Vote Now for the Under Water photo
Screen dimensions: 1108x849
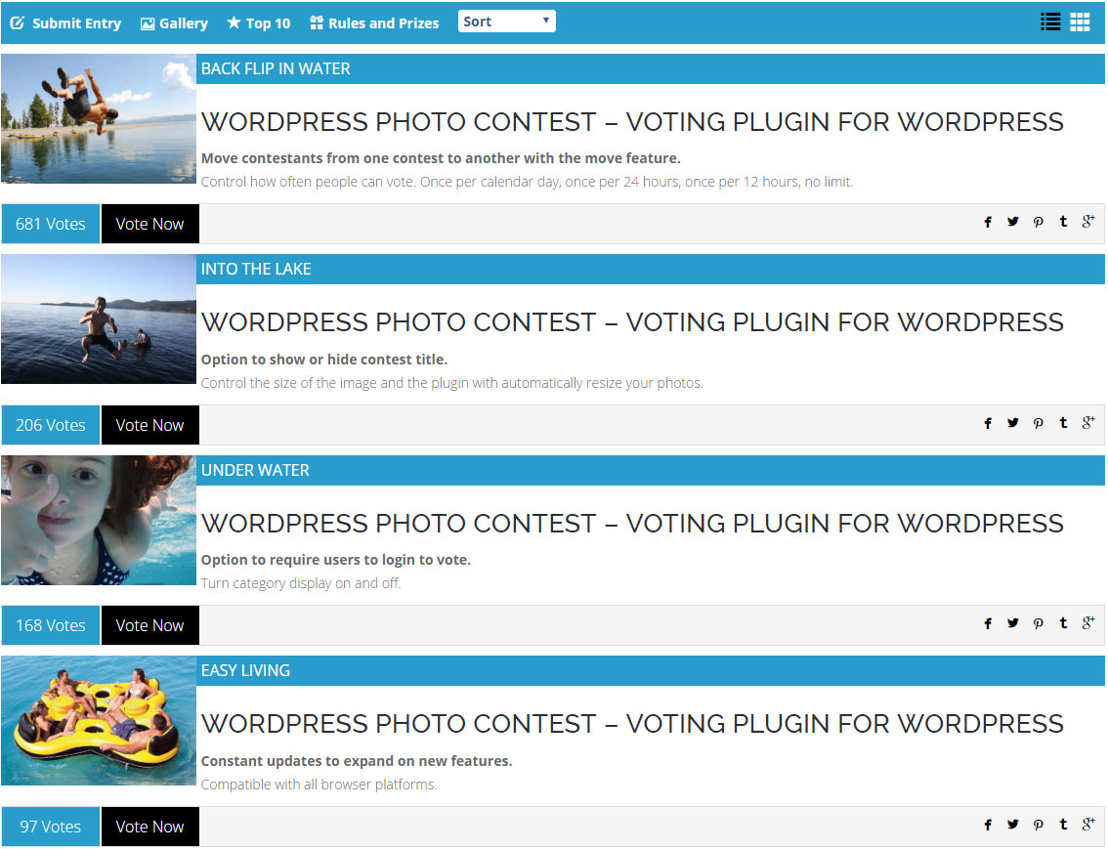coord(149,625)
